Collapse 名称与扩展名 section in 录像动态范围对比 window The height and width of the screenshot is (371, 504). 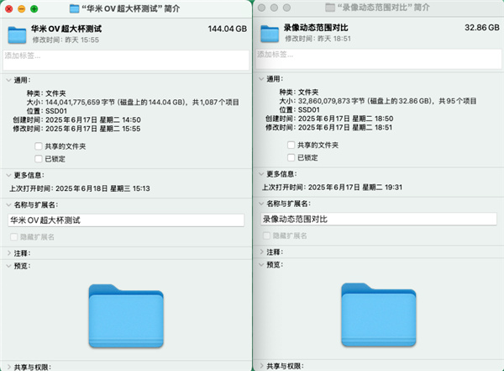coord(261,204)
